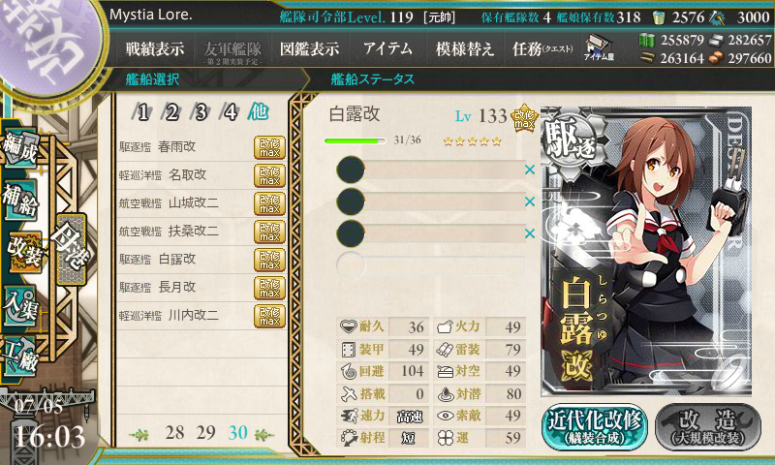Remove equipment from first slot via X

[x=530, y=170]
